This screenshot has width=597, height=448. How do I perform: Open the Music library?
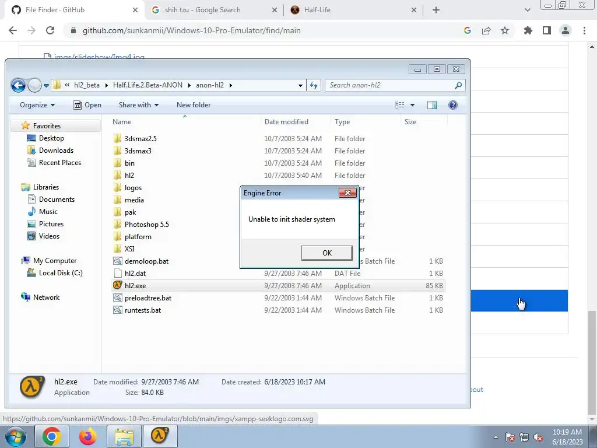[48, 211]
